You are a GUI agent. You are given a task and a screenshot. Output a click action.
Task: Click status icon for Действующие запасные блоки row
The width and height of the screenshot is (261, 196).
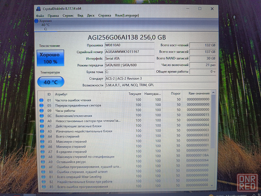pyautogui.click(x=42, y=126)
